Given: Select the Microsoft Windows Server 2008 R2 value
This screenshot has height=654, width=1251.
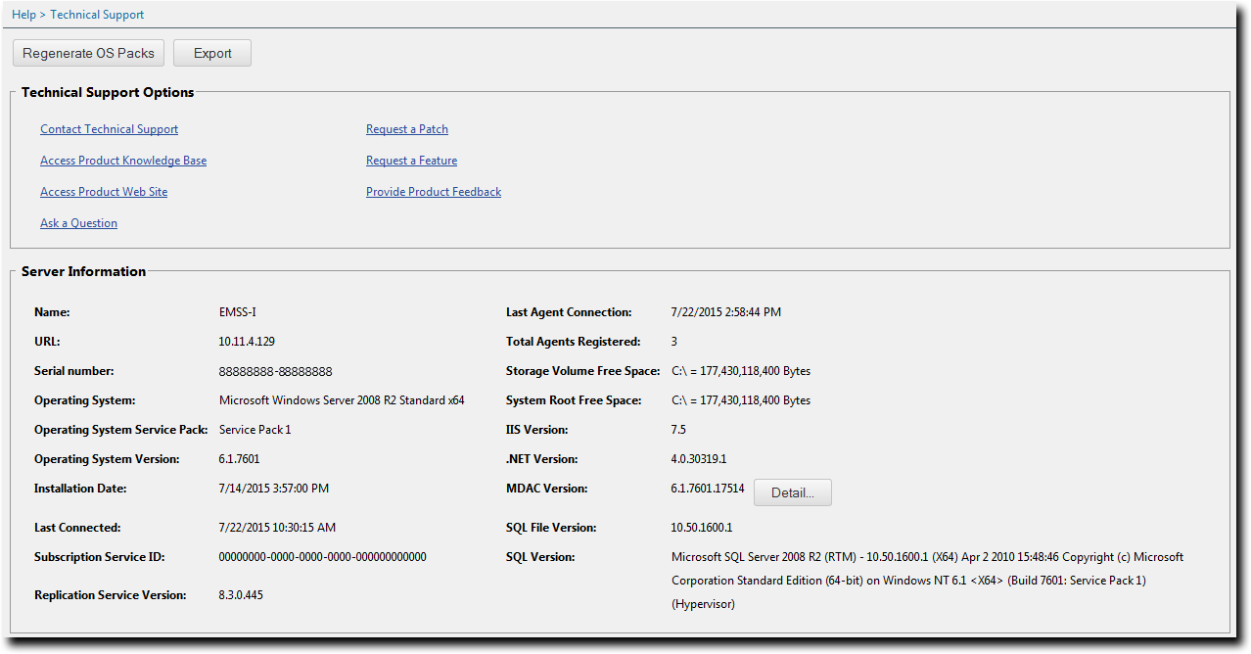Looking at the screenshot, I should tap(342, 400).
